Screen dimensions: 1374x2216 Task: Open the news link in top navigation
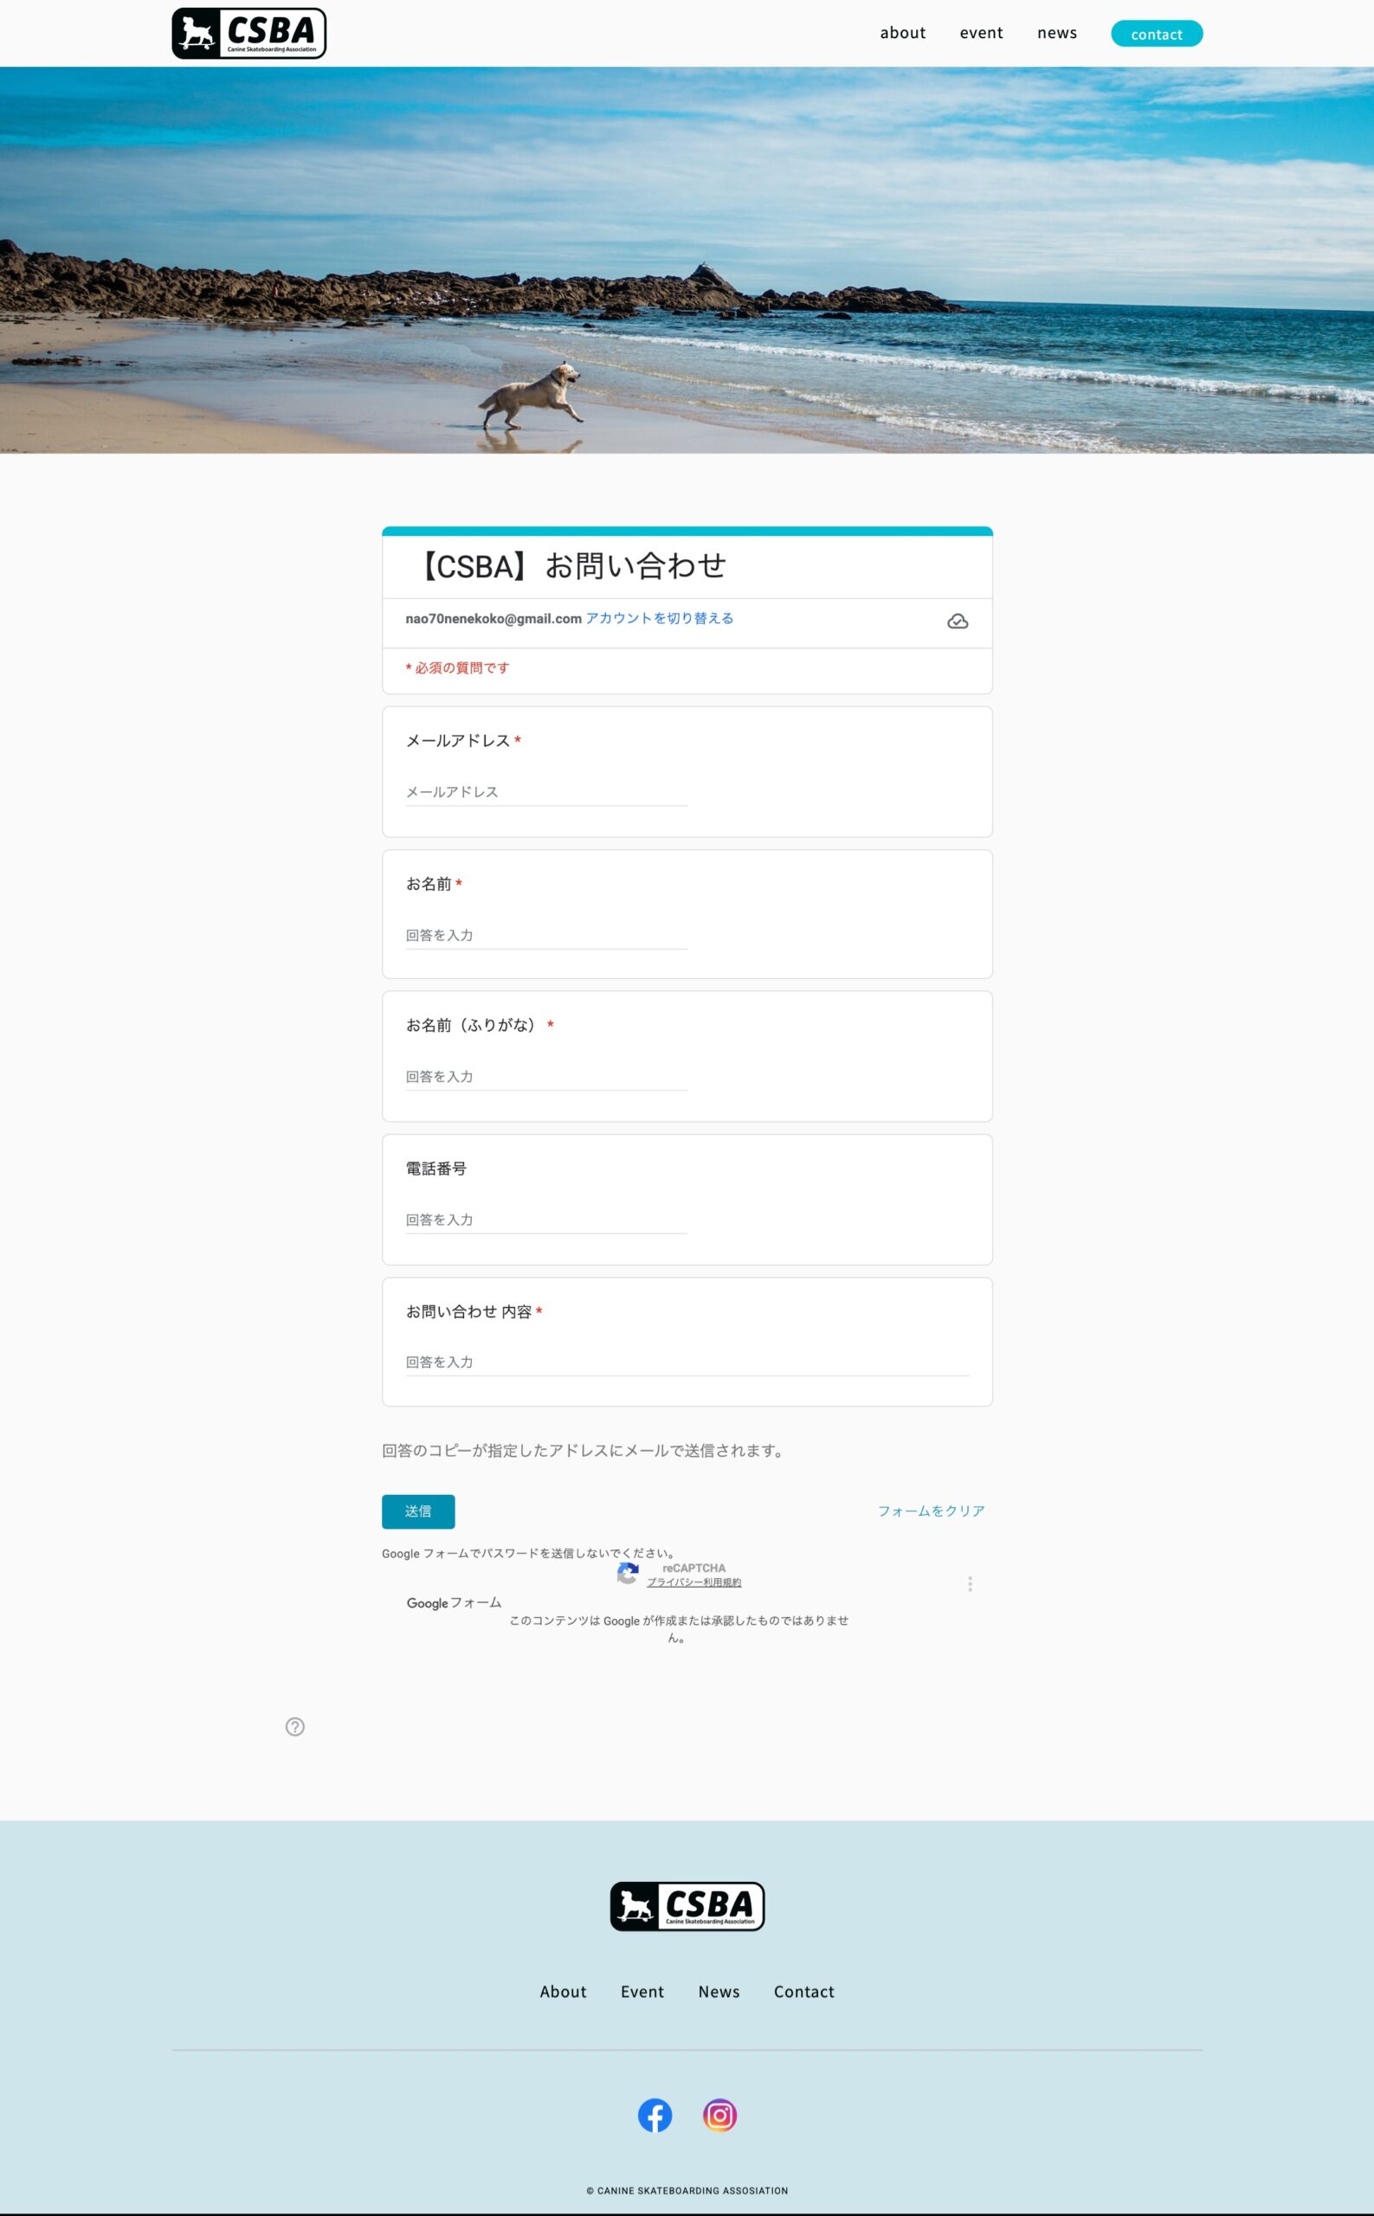pos(1056,33)
